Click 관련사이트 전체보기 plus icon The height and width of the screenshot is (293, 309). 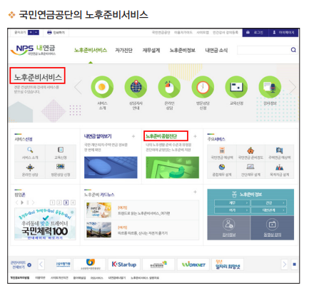point(29,265)
